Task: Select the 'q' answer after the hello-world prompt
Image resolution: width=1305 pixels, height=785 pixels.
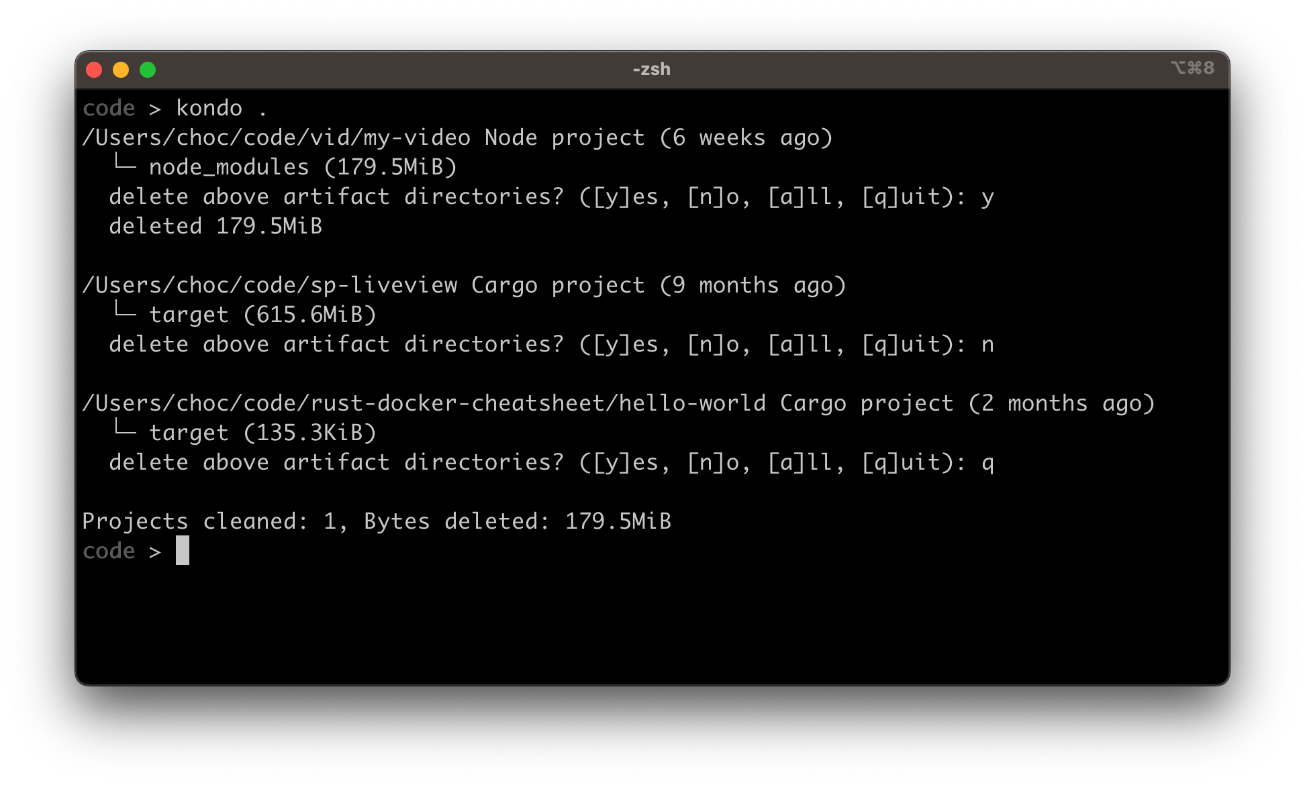Action: [x=989, y=462]
